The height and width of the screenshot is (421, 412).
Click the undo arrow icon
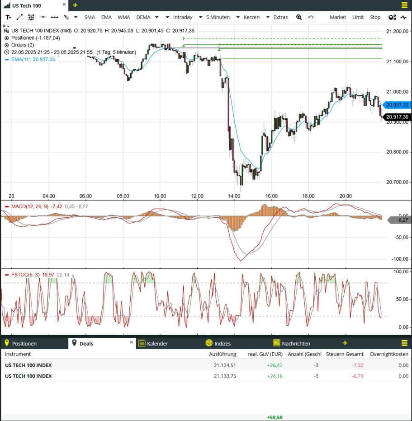click(x=311, y=17)
